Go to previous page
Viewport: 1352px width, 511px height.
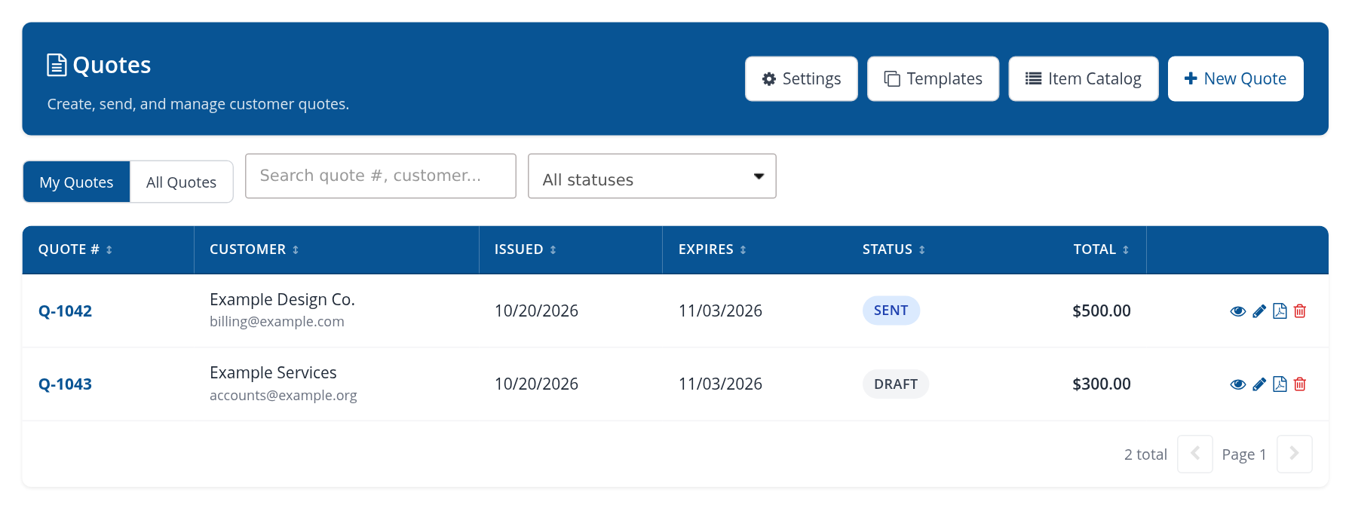pyautogui.click(x=1195, y=454)
